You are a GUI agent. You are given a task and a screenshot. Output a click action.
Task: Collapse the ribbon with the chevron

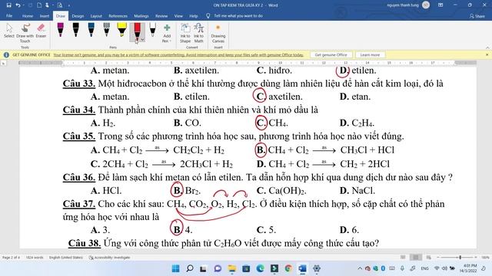[487, 48]
